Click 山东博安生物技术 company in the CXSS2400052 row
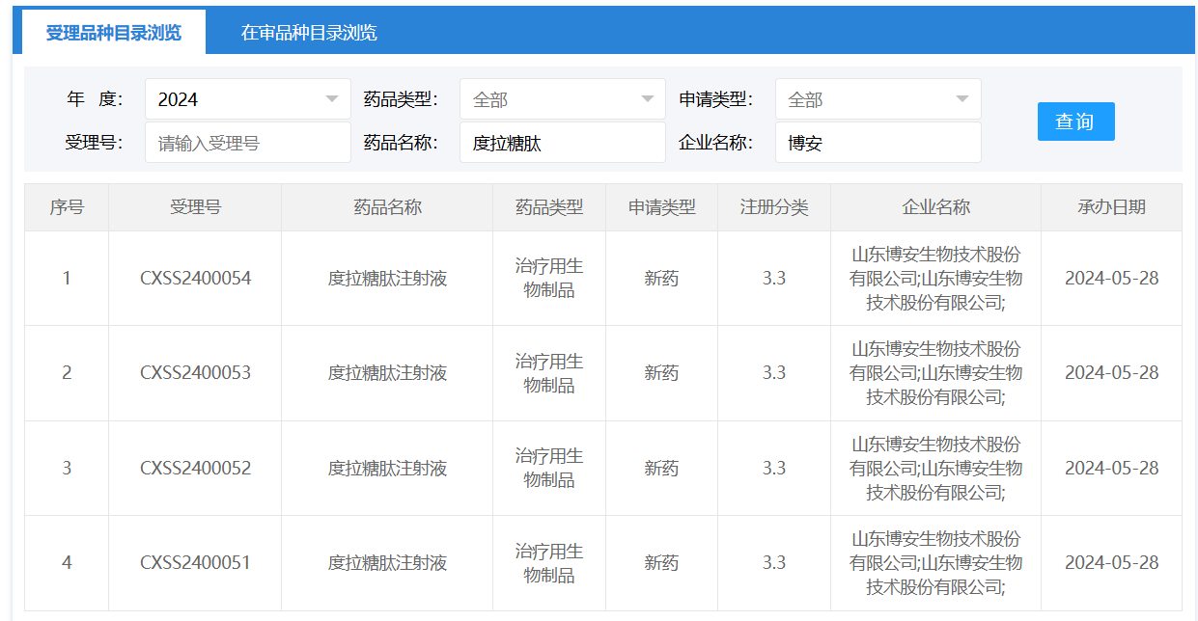Screen dimensions: 1198x621 (x=935, y=469)
